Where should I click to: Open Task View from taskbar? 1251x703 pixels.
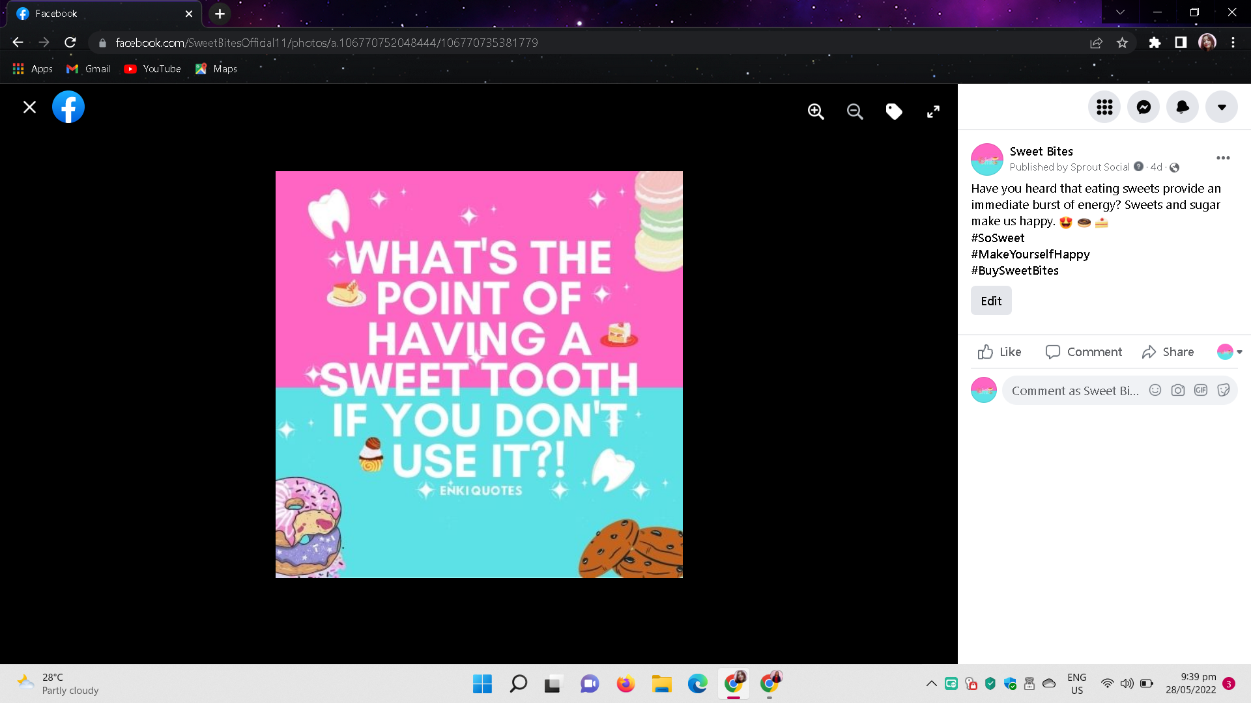(553, 684)
